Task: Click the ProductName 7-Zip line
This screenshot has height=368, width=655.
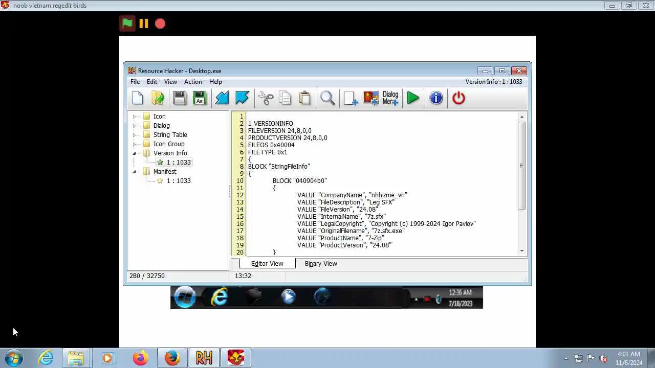Action: 340,238
